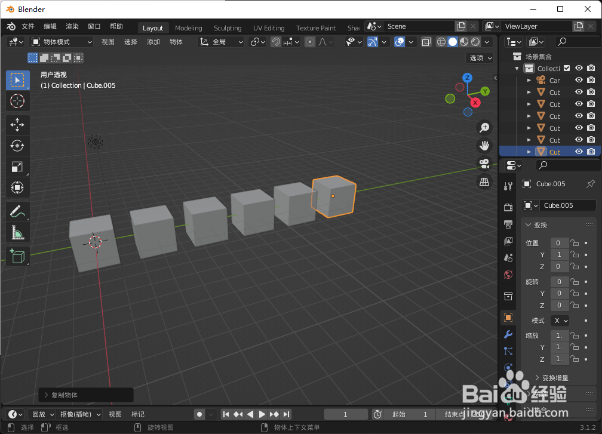
Task: Switch to the Modeling workspace tab
Action: pyautogui.click(x=189, y=28)
